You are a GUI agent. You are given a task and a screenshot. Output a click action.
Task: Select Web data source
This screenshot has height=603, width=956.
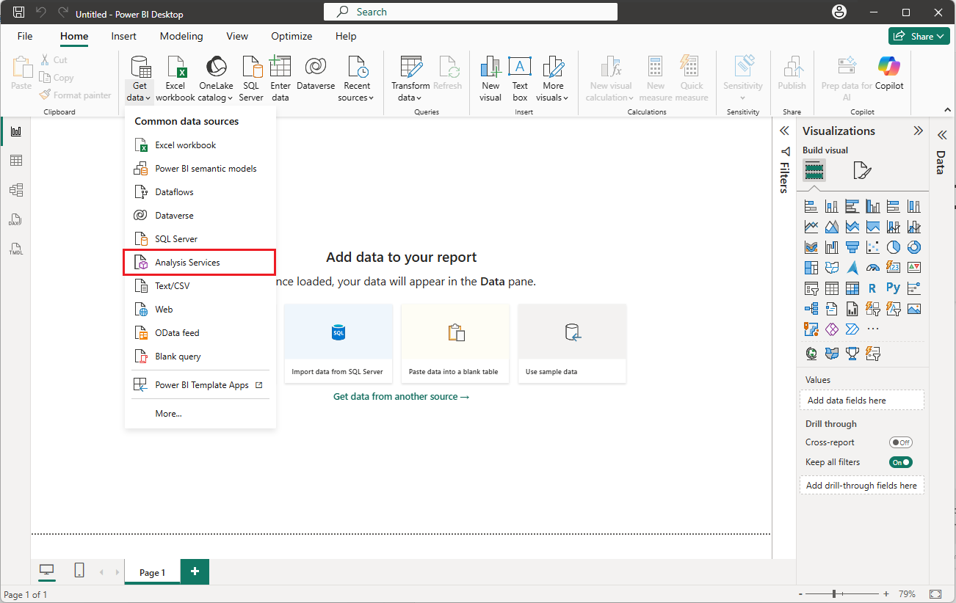pyautogui.click(x=200, y=309)
